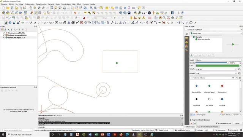
Task: Select the Pan map hand tool
Action: (x=31, y=8)
